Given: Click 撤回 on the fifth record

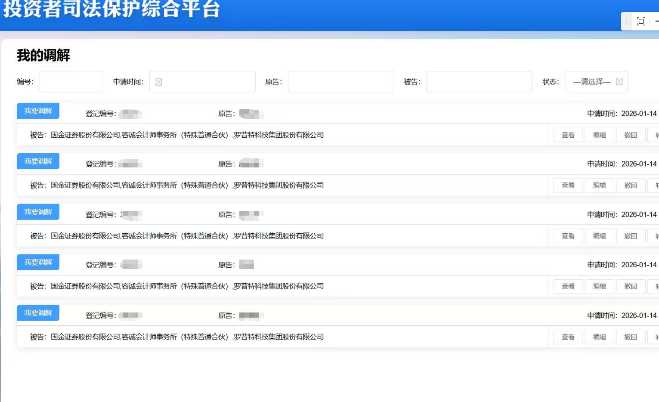Looking at the screenshot, I should 631,337.
